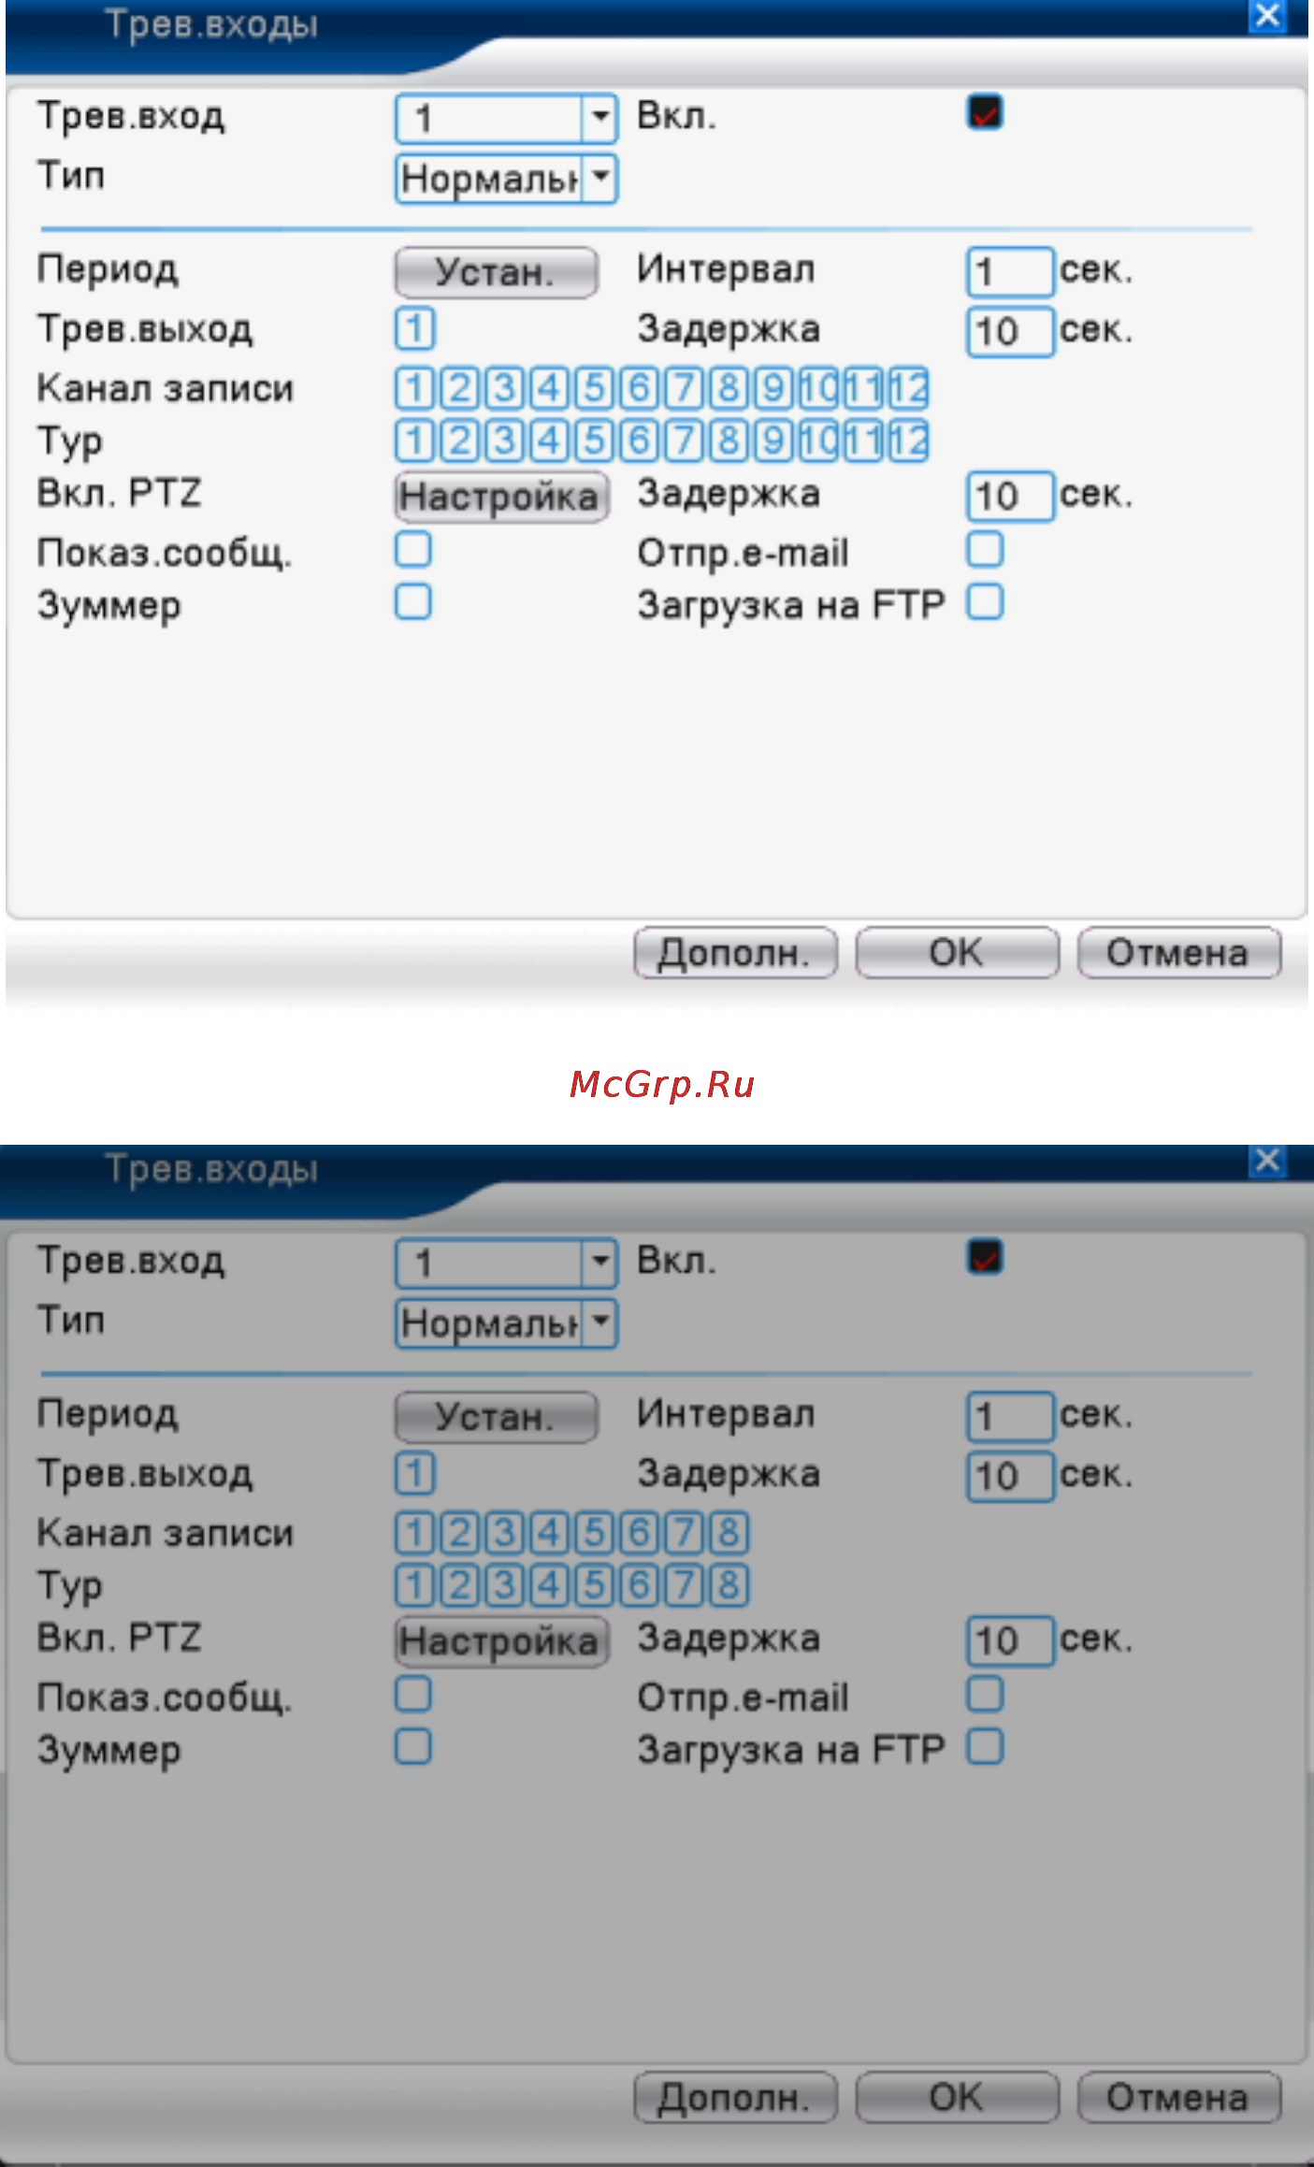Close the top Трев.входы dialog
The width and height of the screenshot is (1314, 2167).
1268,16
